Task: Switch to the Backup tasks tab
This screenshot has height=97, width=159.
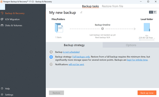Action: click(x=90, y=6)
